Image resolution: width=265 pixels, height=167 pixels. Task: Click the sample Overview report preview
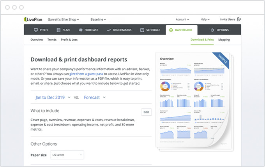194,101
